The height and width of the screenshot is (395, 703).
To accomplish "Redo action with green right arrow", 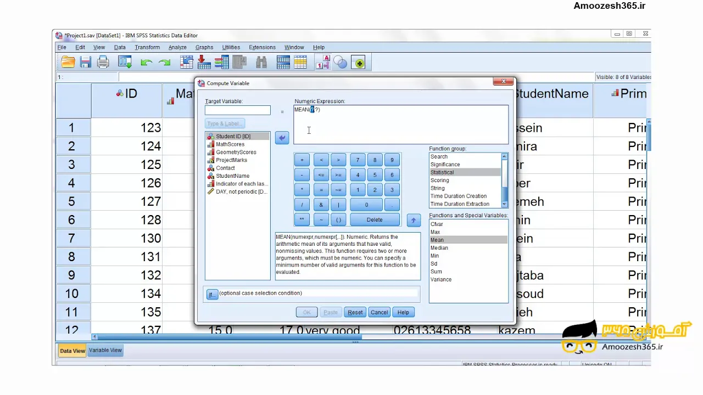I will [x=164, y=63].
